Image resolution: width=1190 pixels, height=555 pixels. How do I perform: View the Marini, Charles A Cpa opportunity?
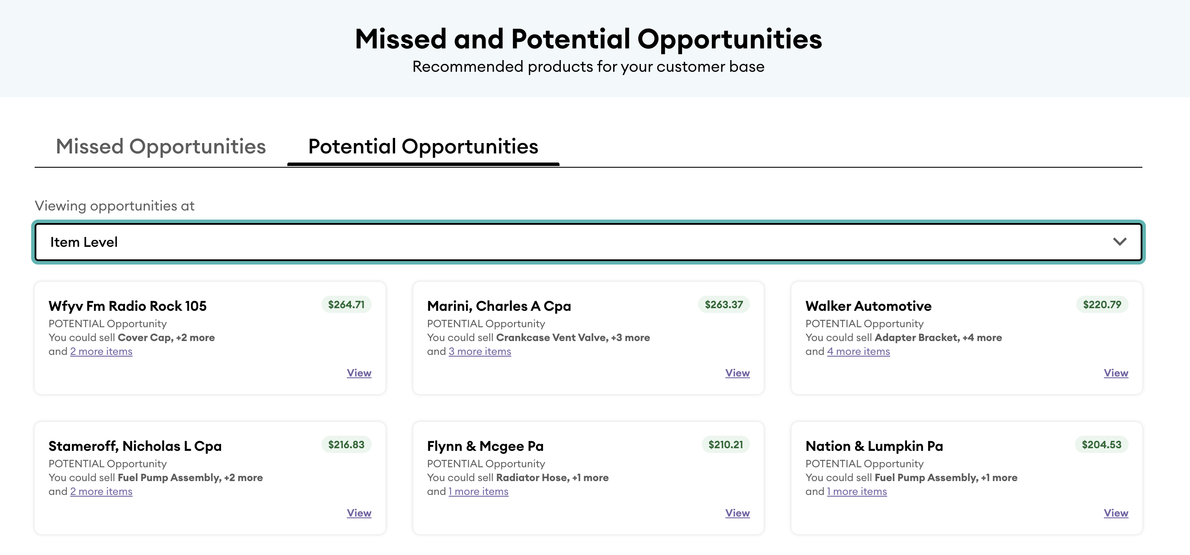click(x=737, y=373)
